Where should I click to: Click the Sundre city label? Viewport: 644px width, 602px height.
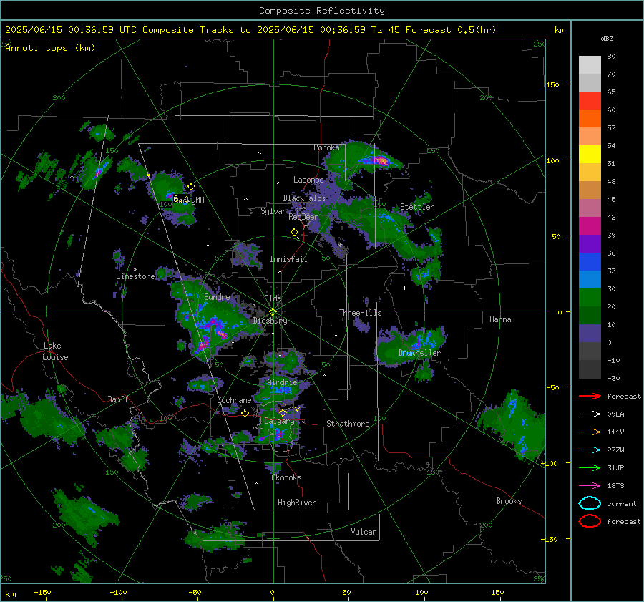(x=217, y=296)
